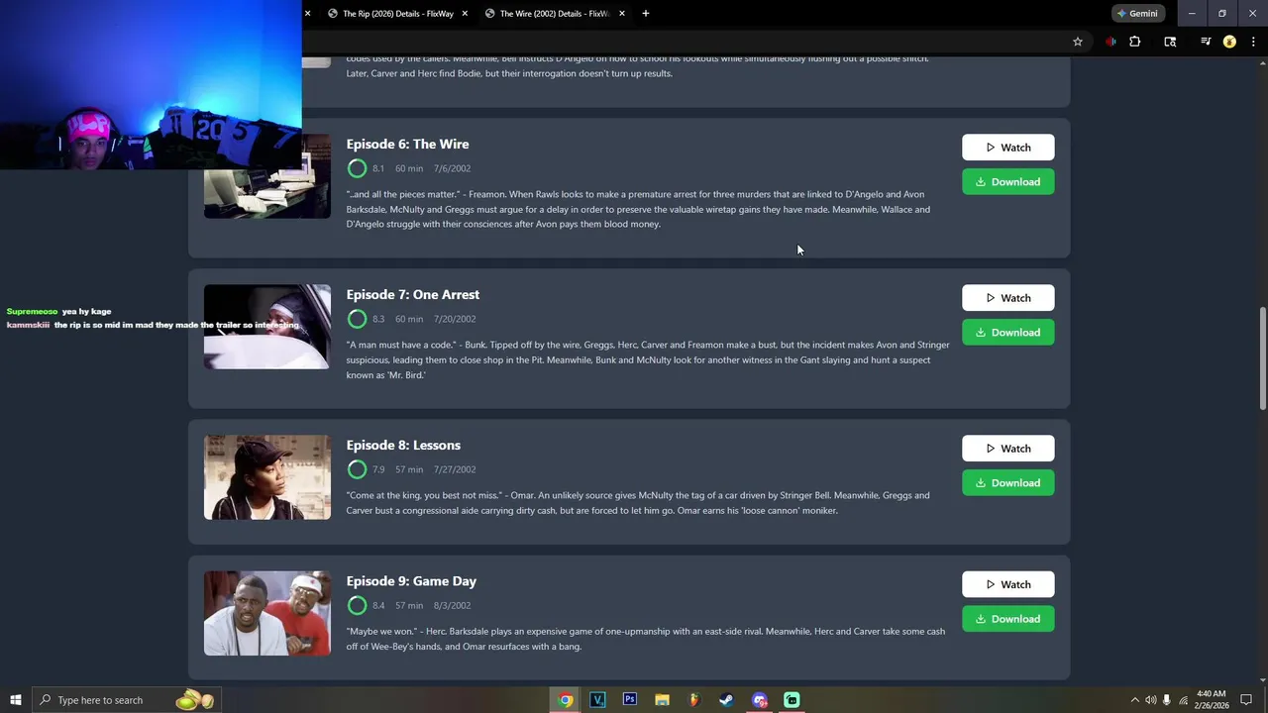Viewport: 1268px width, 713px height.
Task: Click the '7/27/2002' air date text
Action: coord(455,469)
